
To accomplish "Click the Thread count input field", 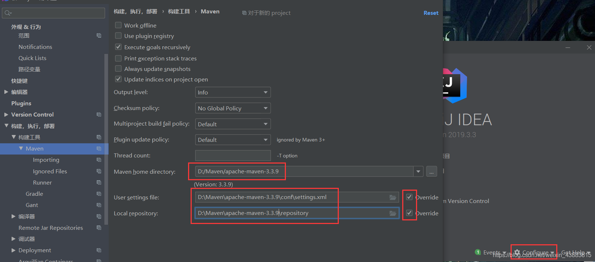I will pyautogui.click(x=233, y=156).
